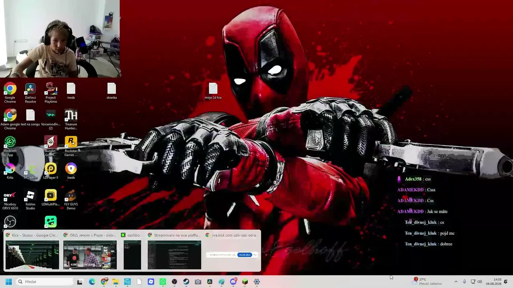Open the Google Chrome desktop shortcut

pyautogui.click(x=10, y=93)
